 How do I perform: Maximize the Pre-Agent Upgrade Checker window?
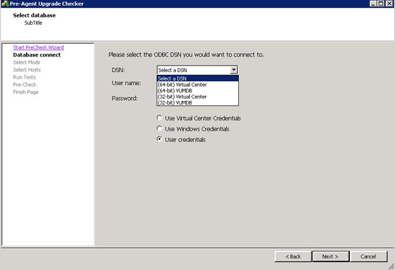pyautogui.click(x=381, y=4)
